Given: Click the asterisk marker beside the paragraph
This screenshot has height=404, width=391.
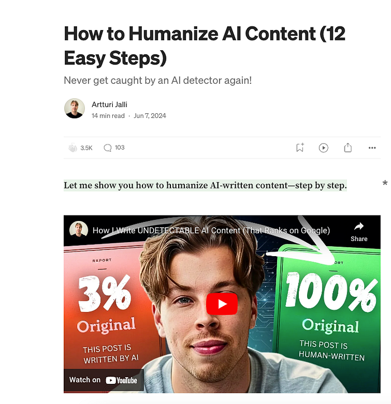Looking at the screenshot, I should click(385, 184).
